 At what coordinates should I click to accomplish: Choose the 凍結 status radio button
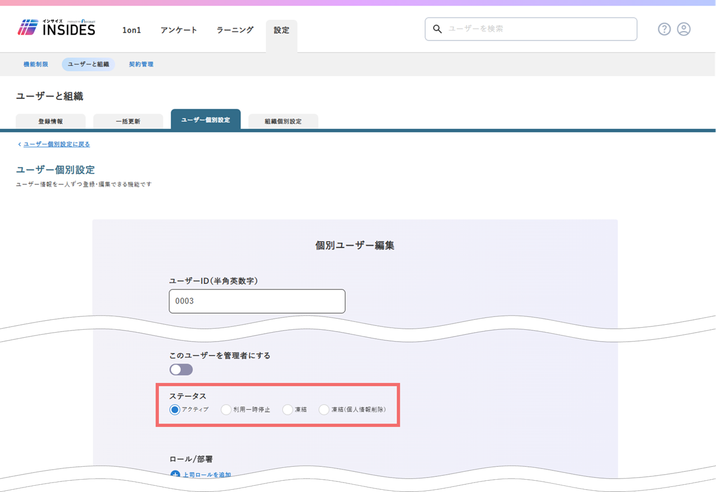click(288, 410)
